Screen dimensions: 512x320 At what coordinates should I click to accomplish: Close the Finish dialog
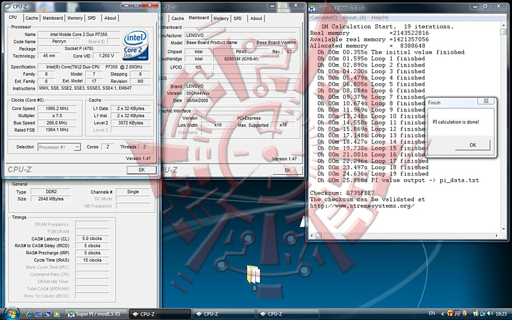point(486,101)
